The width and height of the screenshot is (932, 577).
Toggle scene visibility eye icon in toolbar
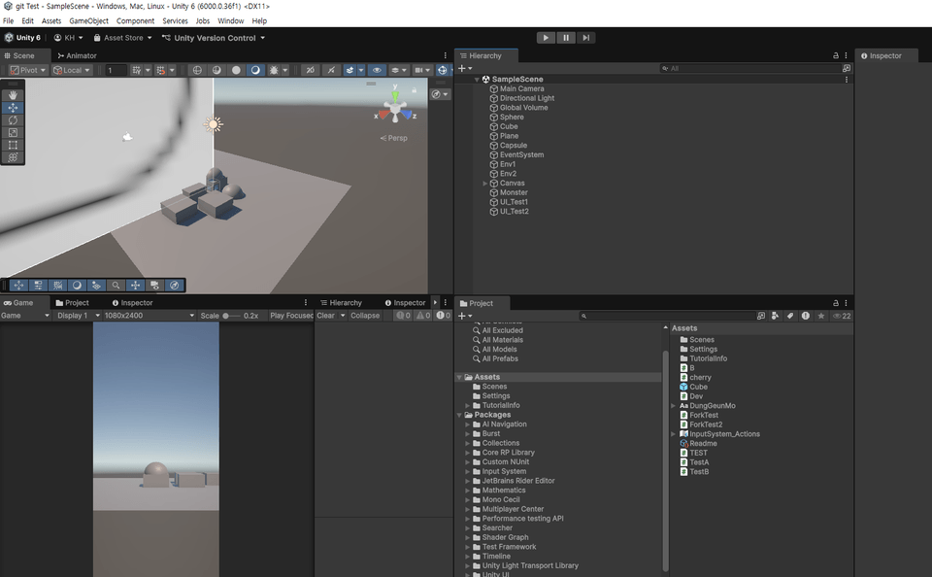[x=377, y=70]
